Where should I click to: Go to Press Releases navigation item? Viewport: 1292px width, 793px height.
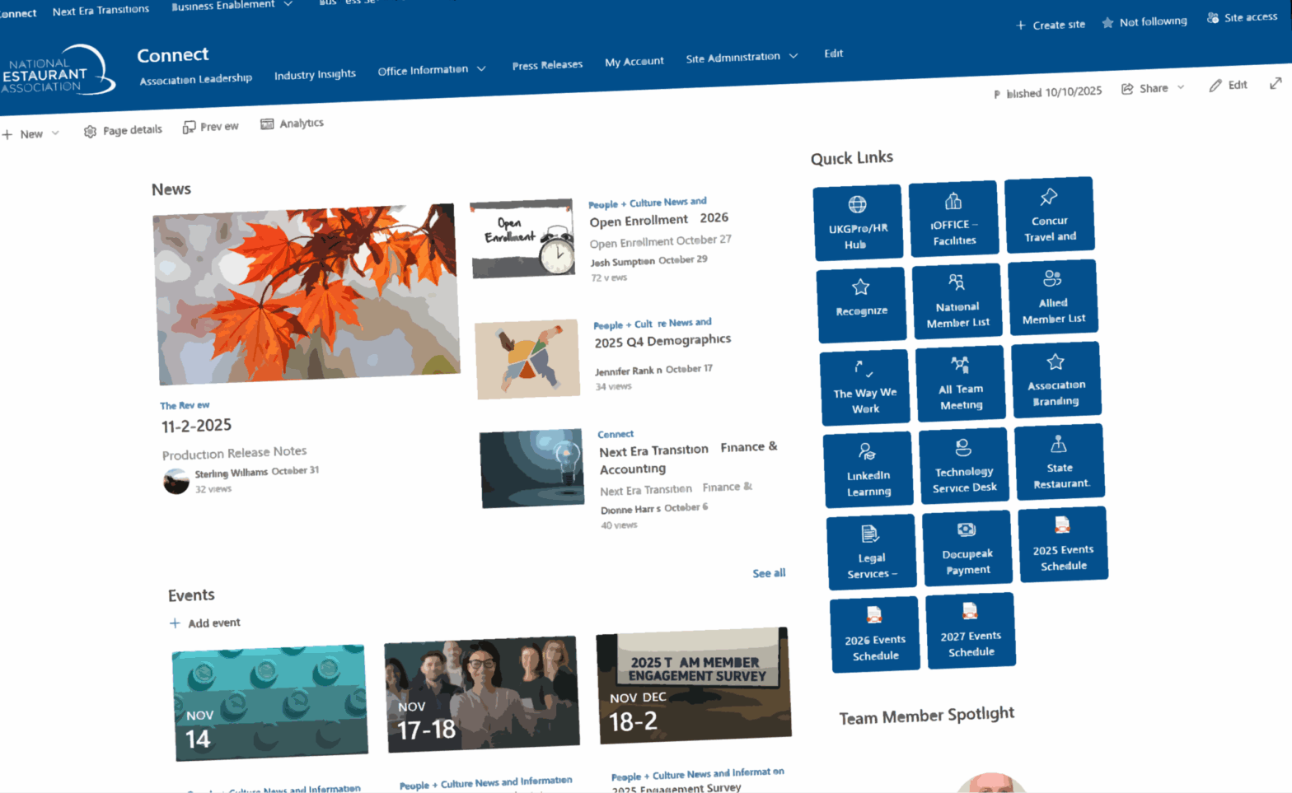point(547,65)
